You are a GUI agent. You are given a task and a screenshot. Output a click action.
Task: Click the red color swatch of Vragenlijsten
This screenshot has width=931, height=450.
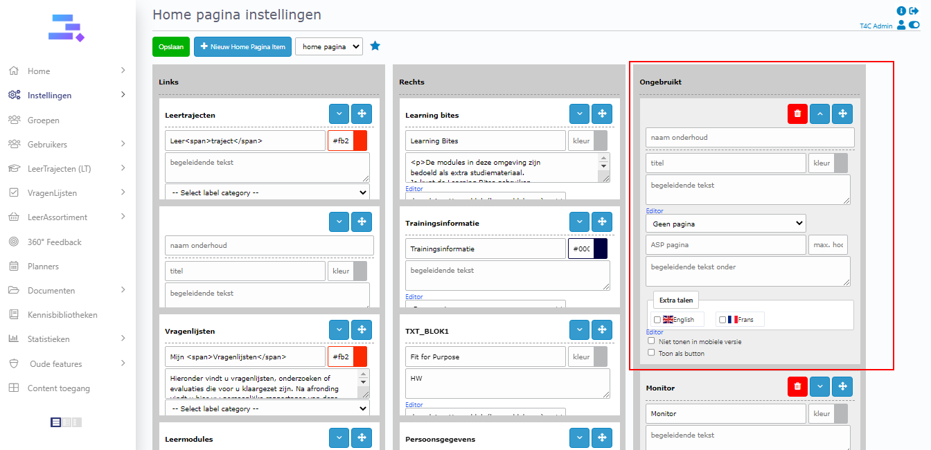pyautogui.click(x=360, y=357)
